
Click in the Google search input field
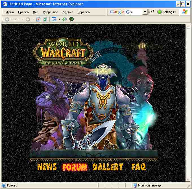tap(138, 12)
